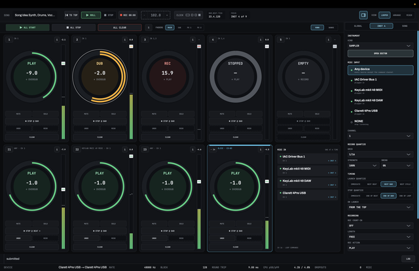This screenshot has width=419, height=271.
Task: Open the LOG button at bottom right
Action: tap(408, 259)
